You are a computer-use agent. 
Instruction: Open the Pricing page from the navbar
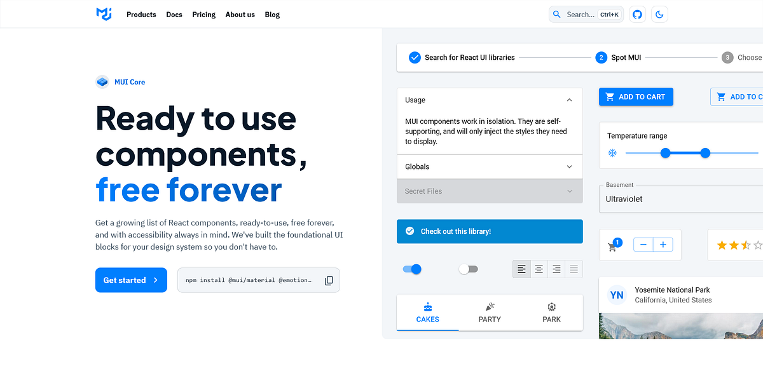click(x=203, y=14)
